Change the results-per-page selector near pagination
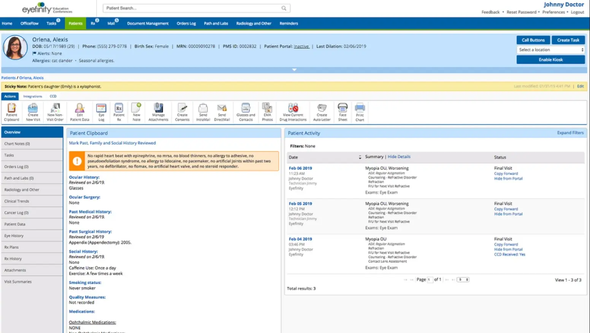The height and width of the screenshot is (333, 590). tap(463, 279)
